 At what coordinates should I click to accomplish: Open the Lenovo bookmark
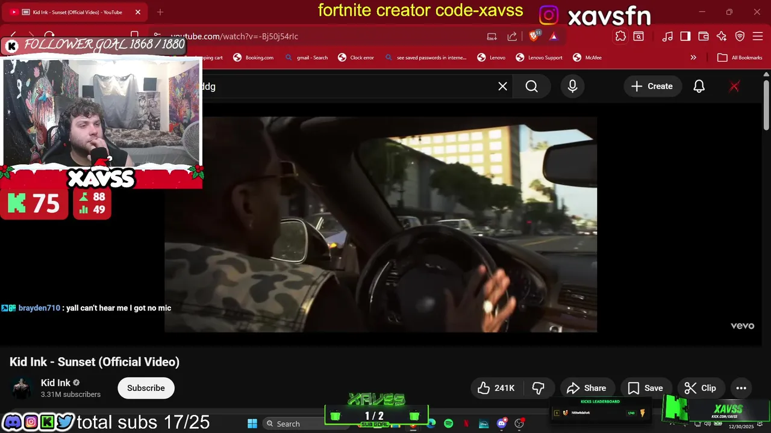pyautogui.click(x=492, y=58)
